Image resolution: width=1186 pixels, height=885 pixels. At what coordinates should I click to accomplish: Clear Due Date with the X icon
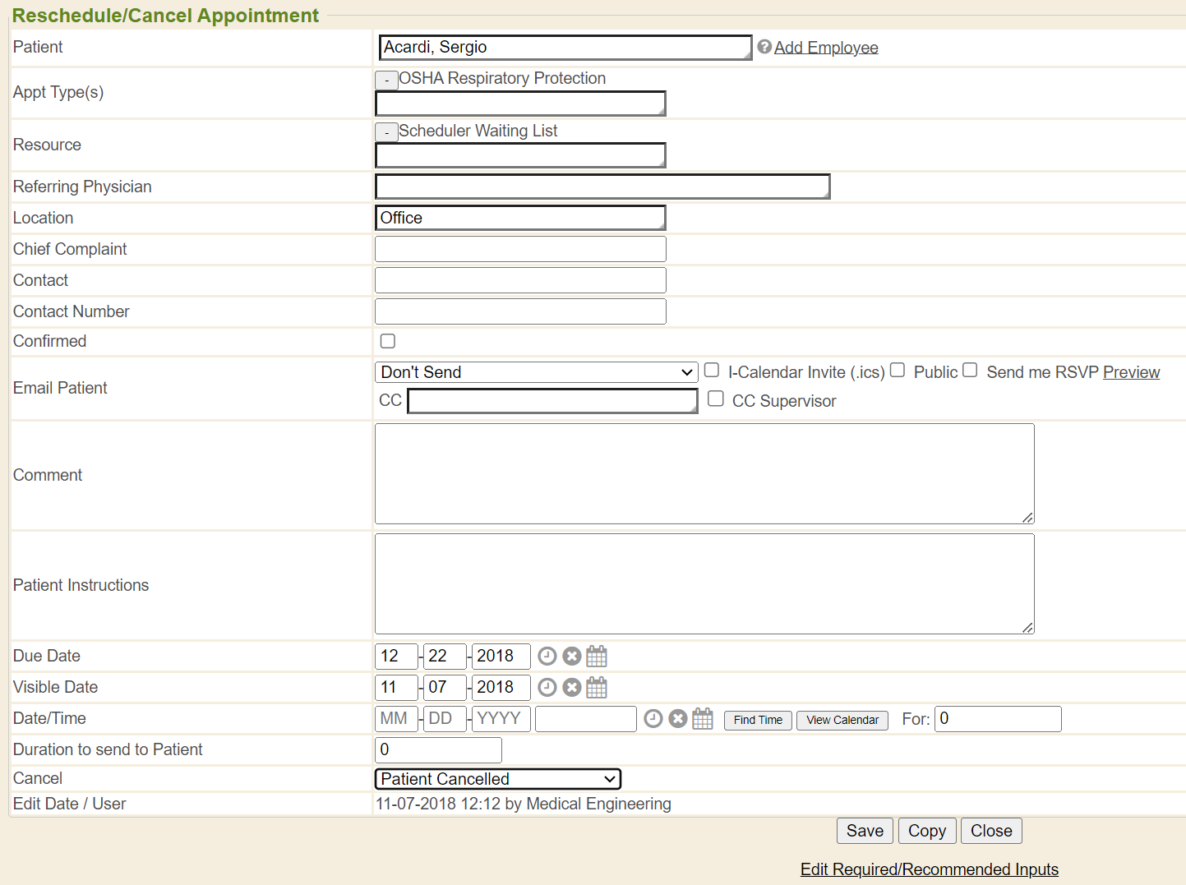coord(572,657)
